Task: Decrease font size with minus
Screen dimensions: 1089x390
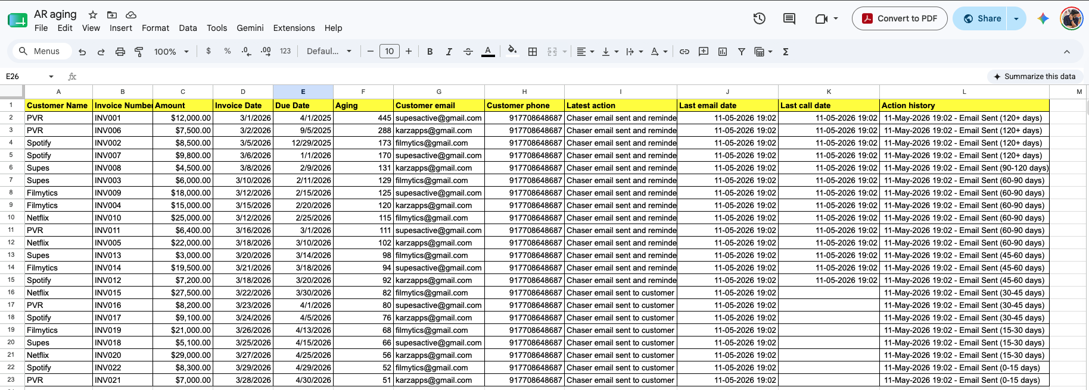Action: point(370,52)
